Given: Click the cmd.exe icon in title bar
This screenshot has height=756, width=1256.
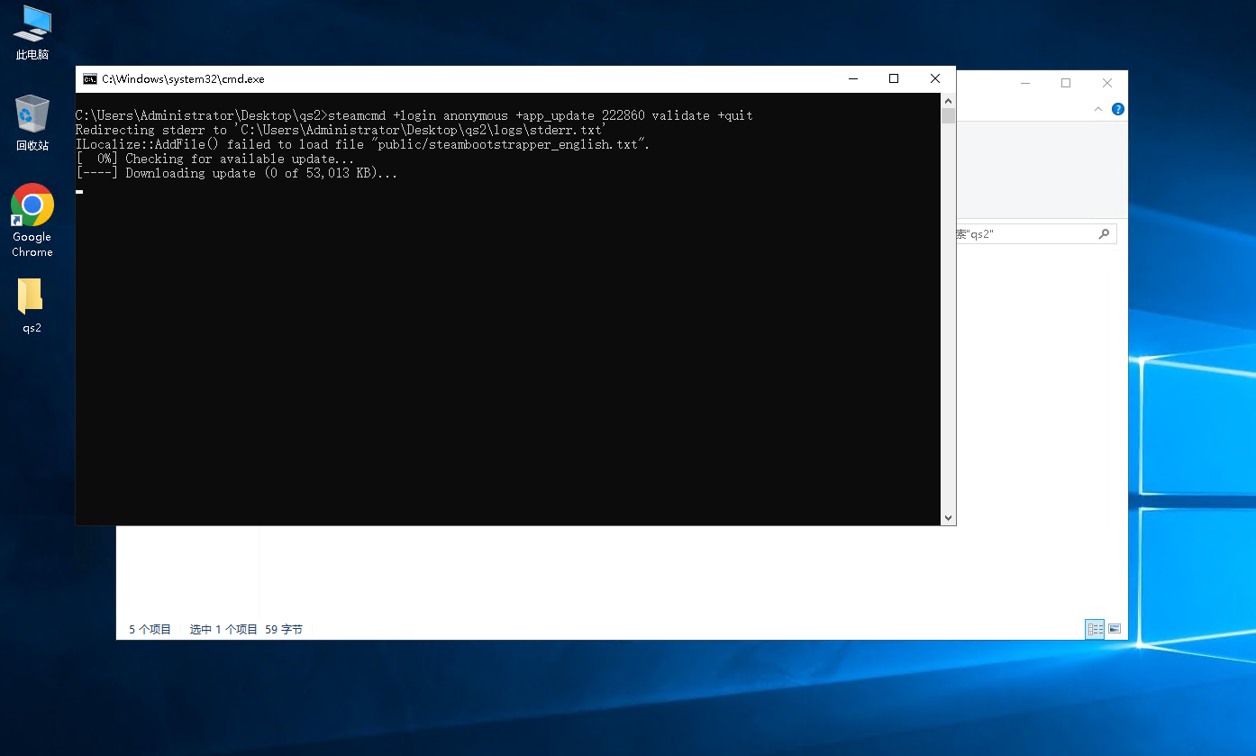Looking at the screenshot, I should click(90, 79).
